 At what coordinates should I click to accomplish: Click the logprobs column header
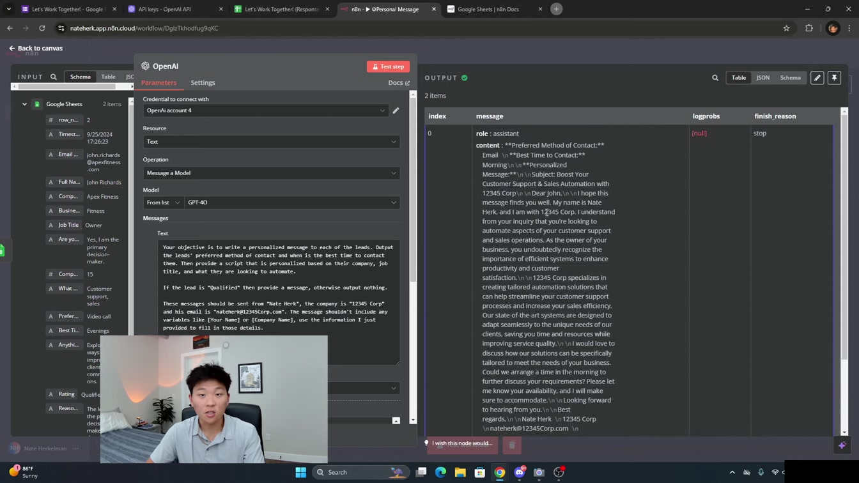706,116
